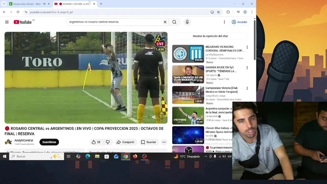The width and height of the screenshot is (327, 184).
Task: Click the video player showing the match
Action: pos(86,78)
